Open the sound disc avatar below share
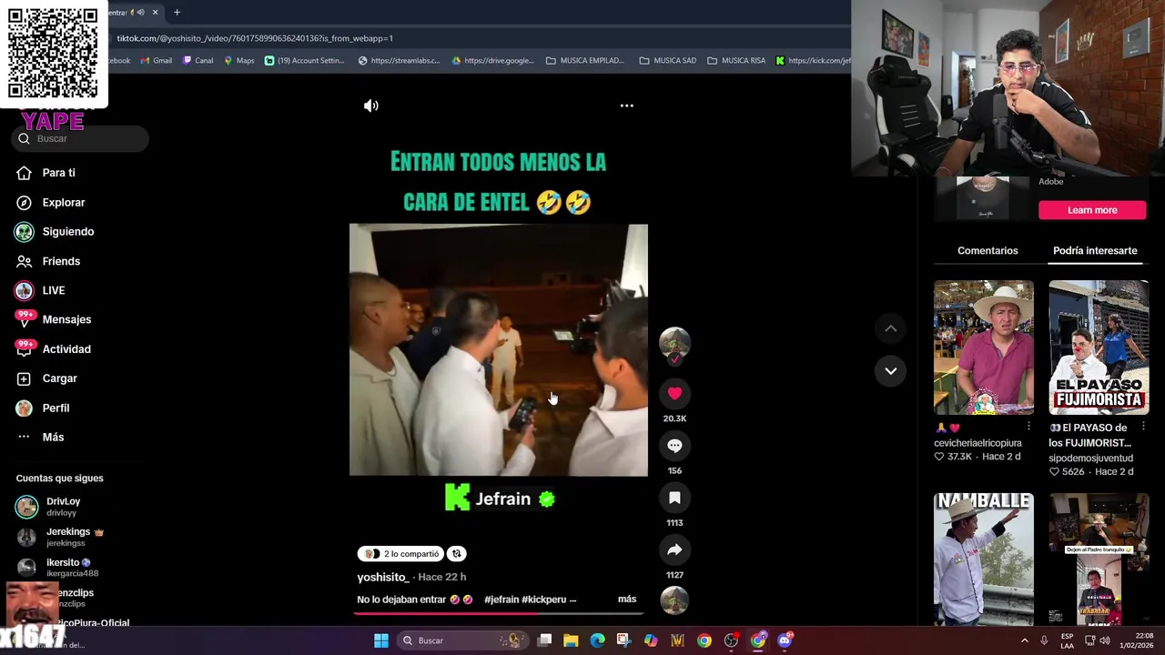 [674, 600]
